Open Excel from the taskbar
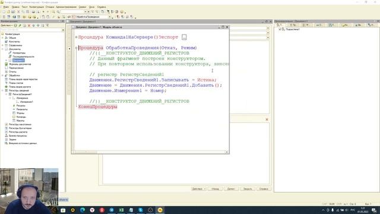380x214 pixels. 121,210
